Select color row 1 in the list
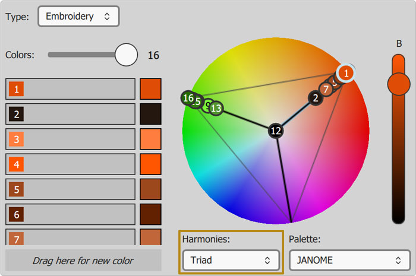The width and height of the screenshot is (416, 276). [x=71, y=89]
